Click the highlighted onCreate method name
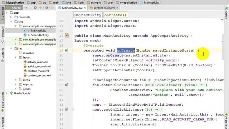229x129 pixels. (x=126, y=51)
